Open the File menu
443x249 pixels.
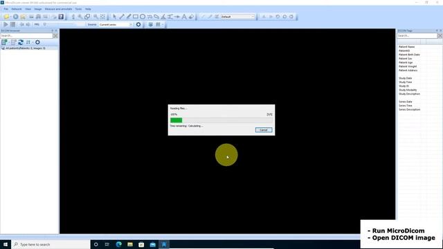pos(6,9)
